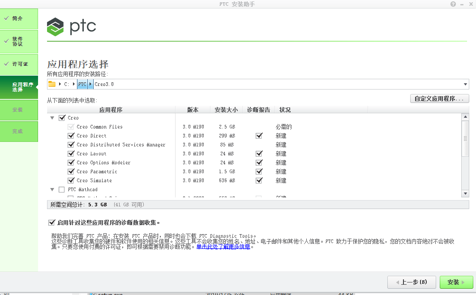The width and height of the screenshot is (476, 295).
Task: Toggle diagnostic report for Creo Simulate
Action: pos(259,180)
